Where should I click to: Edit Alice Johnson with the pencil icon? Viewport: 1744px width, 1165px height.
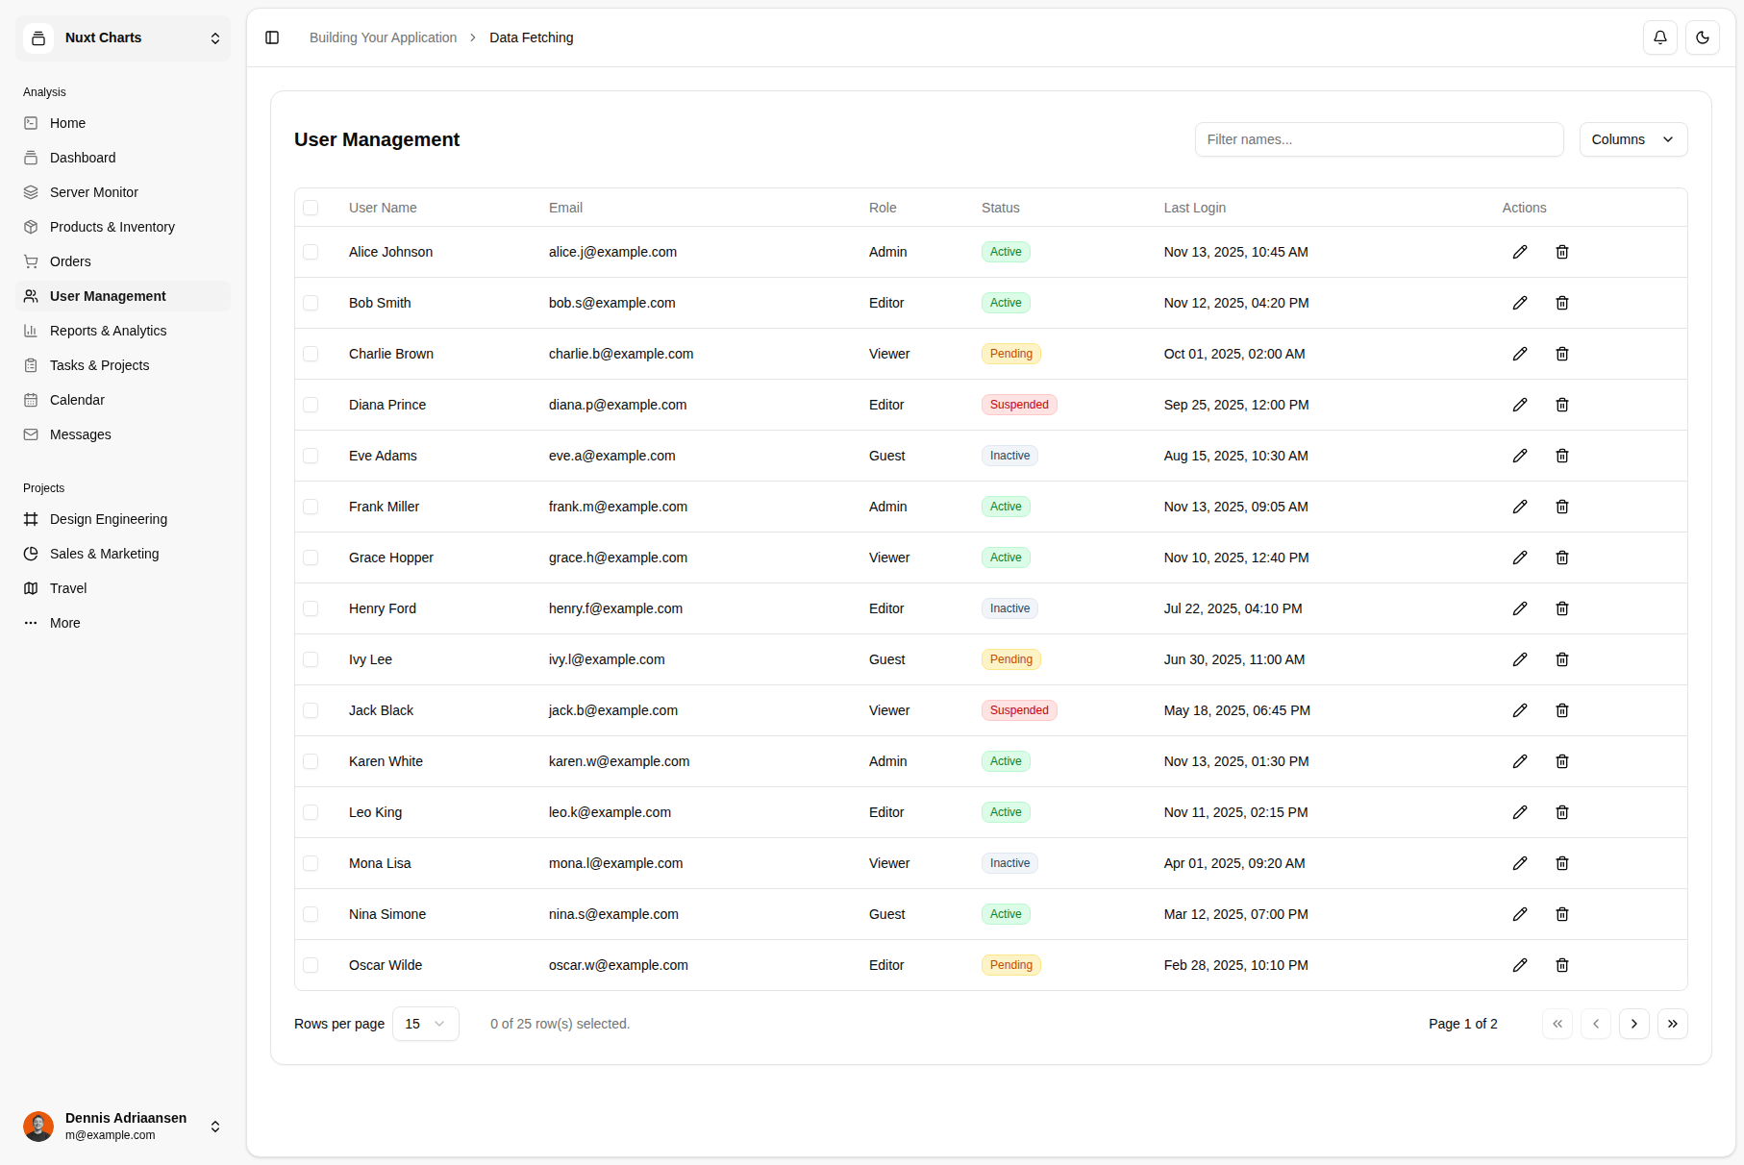tap(1519, 252)
